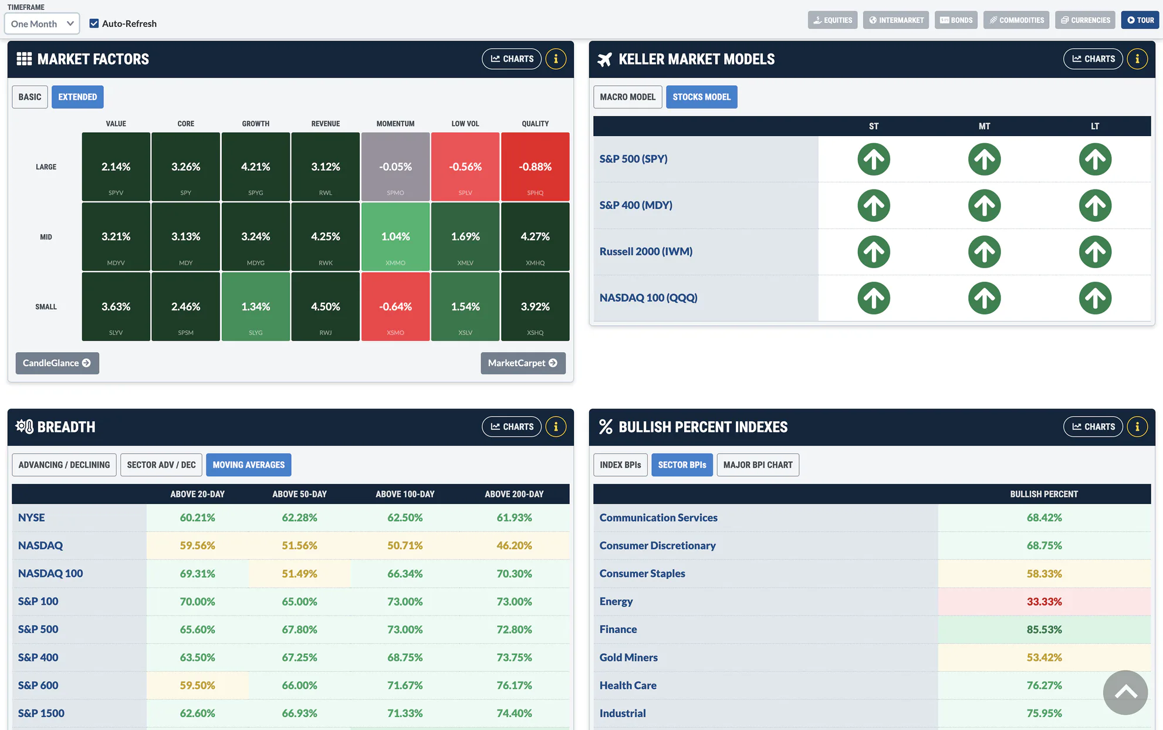Open the Timeframe One Month dropdown
Viewport: 1163px width, 730px height.
(42, 23)
